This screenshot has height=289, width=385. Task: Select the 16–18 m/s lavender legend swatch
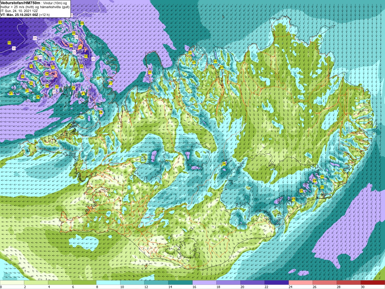pos(205,283)
